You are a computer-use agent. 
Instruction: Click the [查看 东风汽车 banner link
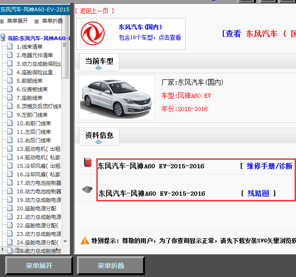(259, 34)
